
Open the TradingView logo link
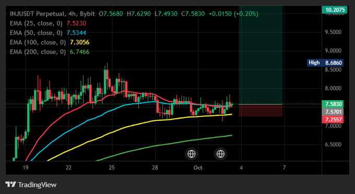pyautogui.click(x=31, y=185)
